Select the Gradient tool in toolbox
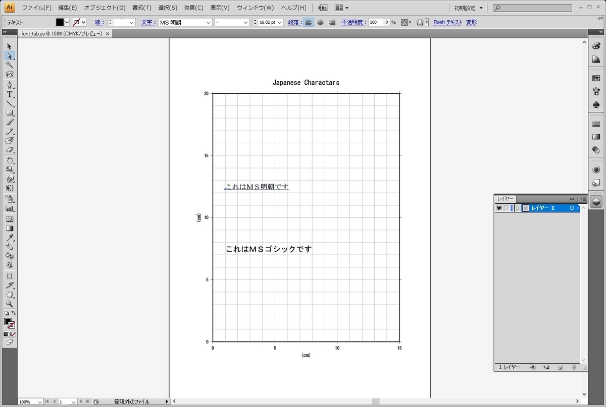This screenshot has height=407, width=606. (10, 228)
